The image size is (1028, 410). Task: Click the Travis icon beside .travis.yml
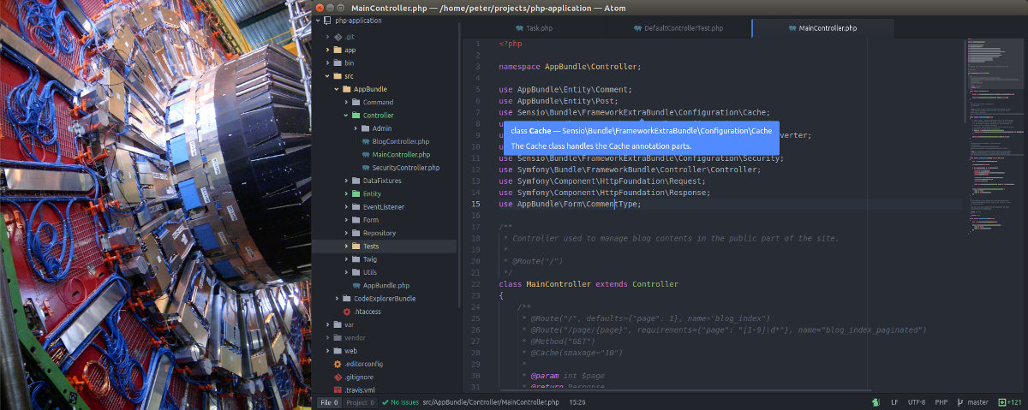(338, 389)
